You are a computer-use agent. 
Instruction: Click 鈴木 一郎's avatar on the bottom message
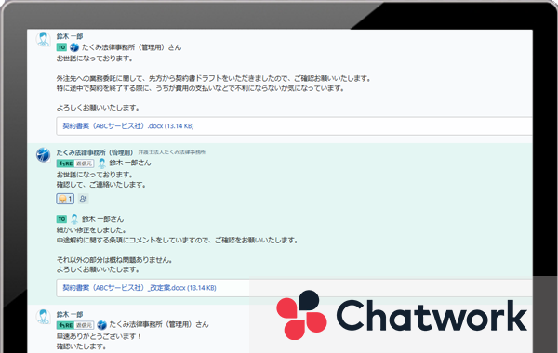(x=44, y=317)
